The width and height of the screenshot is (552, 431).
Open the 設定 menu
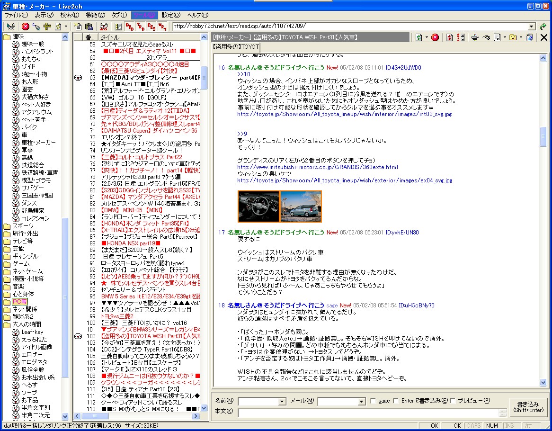(170, 15)
